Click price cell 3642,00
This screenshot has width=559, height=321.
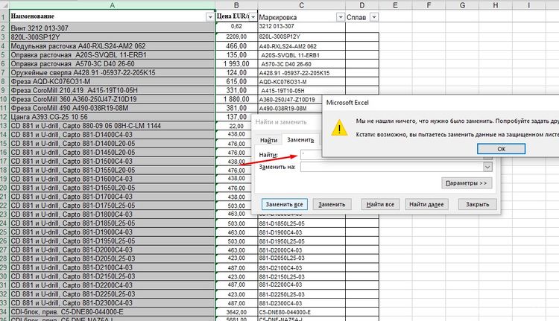click(x=236, y=312)
